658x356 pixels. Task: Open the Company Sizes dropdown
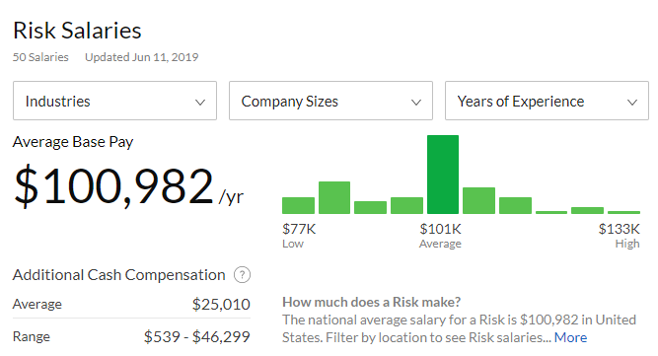(x=330, y=101)
